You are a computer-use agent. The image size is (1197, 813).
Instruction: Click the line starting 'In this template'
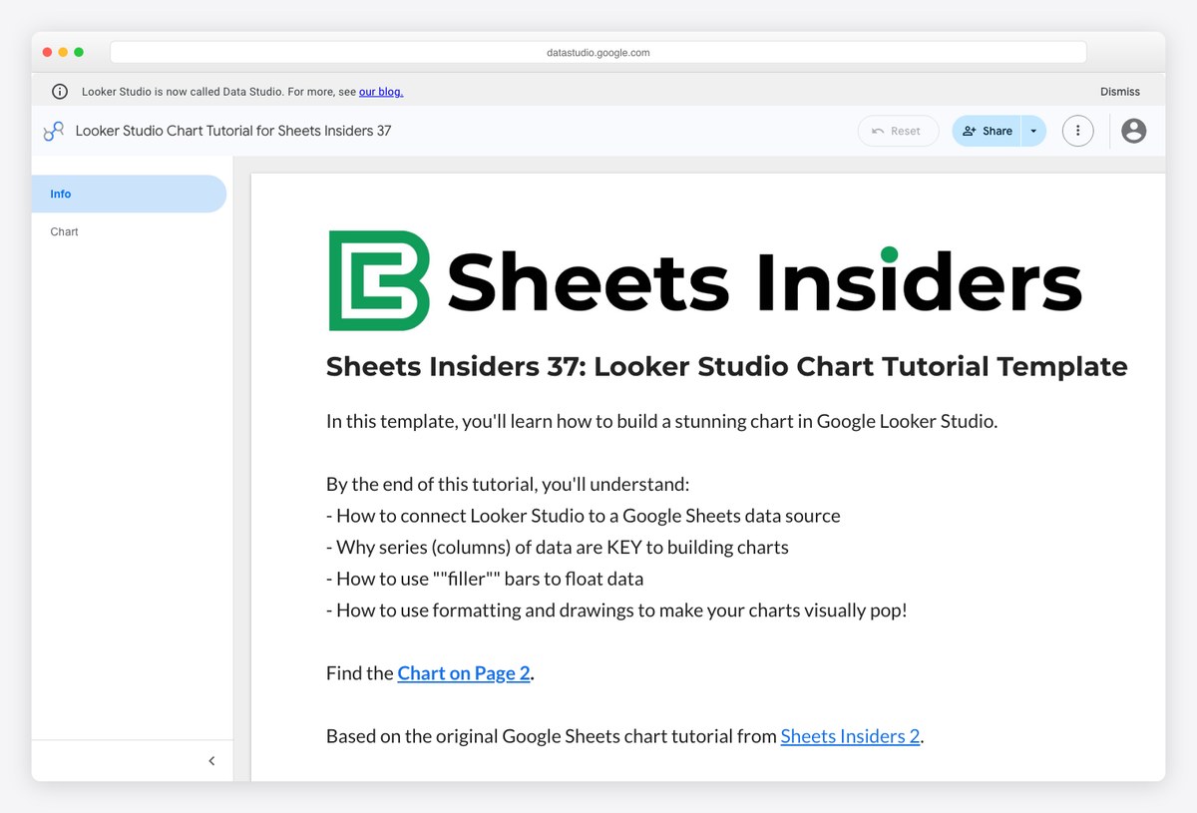click(x=661, y=421)
